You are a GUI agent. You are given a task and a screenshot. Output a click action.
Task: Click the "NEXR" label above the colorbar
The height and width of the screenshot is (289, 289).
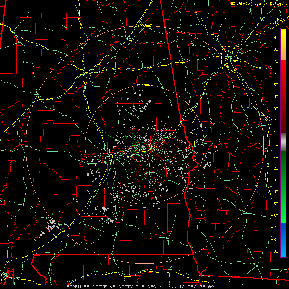coord(282,19)
